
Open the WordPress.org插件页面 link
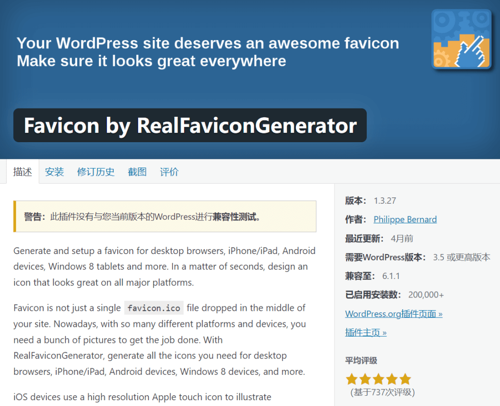click(x=394, y=314)
